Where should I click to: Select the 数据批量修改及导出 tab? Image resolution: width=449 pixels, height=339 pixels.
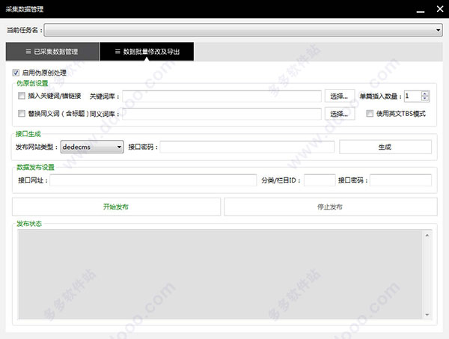pyautogui.click(x=147, y=52)
